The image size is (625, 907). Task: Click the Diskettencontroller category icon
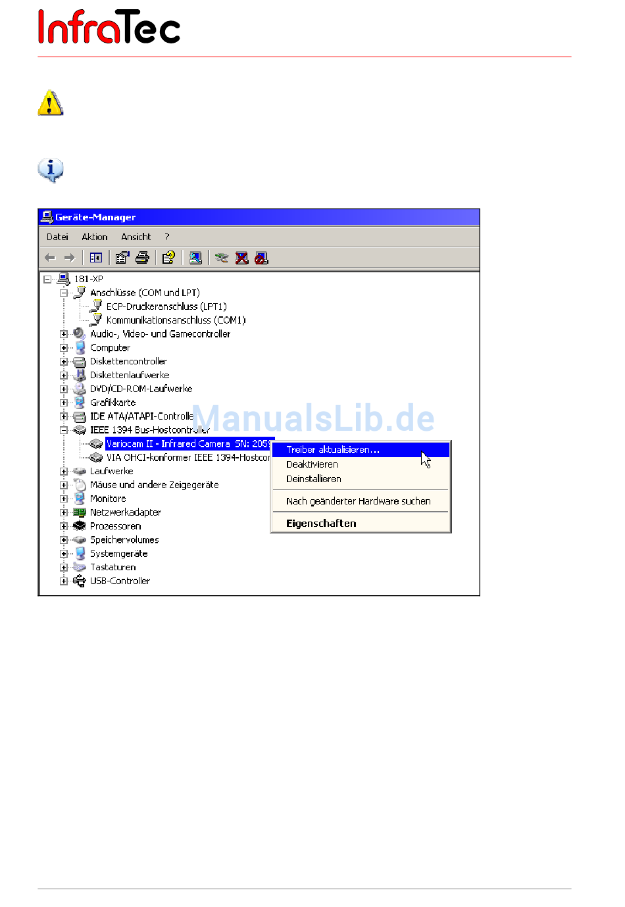click(x=80, y=362)
